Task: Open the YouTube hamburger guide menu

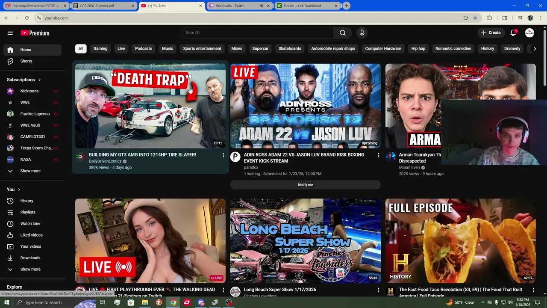Action: click(10, 33)
